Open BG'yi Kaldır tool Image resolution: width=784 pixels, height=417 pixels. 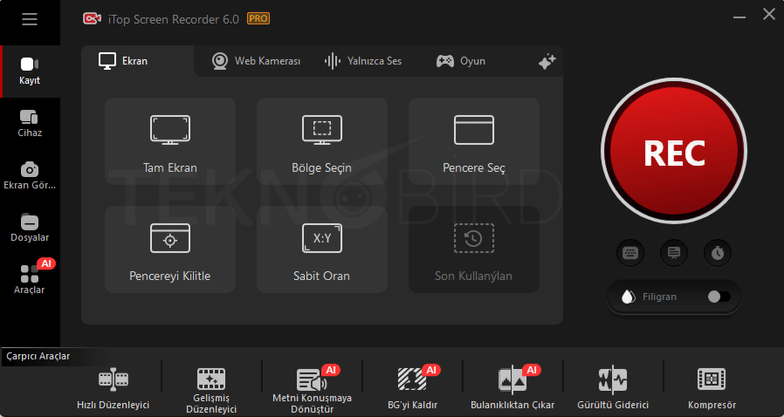point(412,388)
